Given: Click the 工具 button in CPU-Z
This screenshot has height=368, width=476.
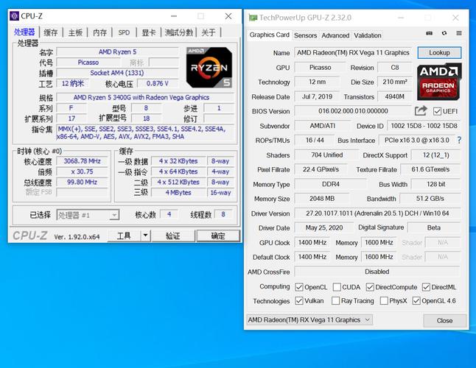Looking at the screenshot, I should (124, 236).
